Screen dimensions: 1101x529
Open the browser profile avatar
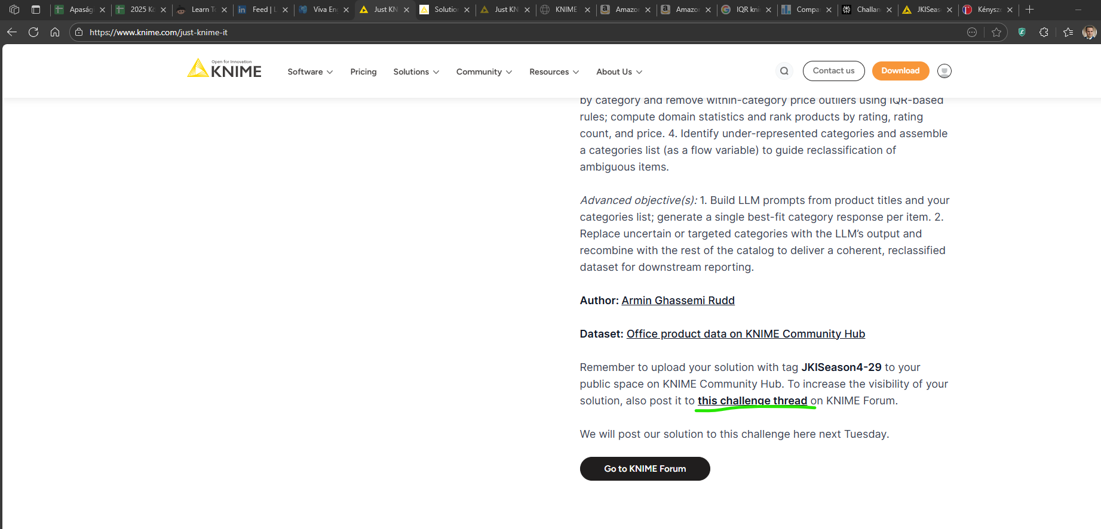click(1089, 32)
